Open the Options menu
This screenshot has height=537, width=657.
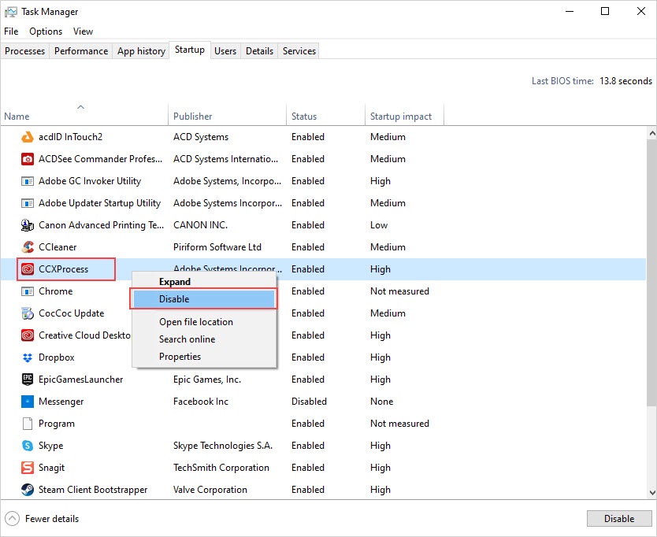[x=46, y=31]
